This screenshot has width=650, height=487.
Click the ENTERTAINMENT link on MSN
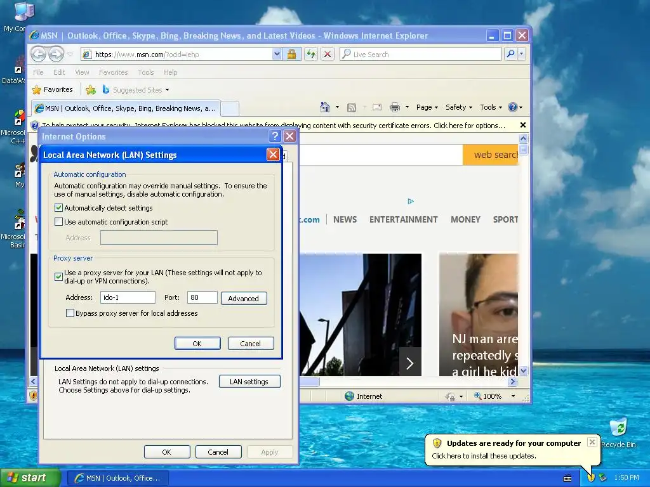pos(403,219)
